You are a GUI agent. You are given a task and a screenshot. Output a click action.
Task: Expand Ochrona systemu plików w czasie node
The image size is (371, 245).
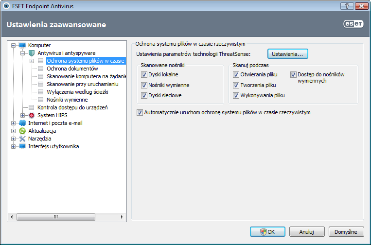coord(32,61)
